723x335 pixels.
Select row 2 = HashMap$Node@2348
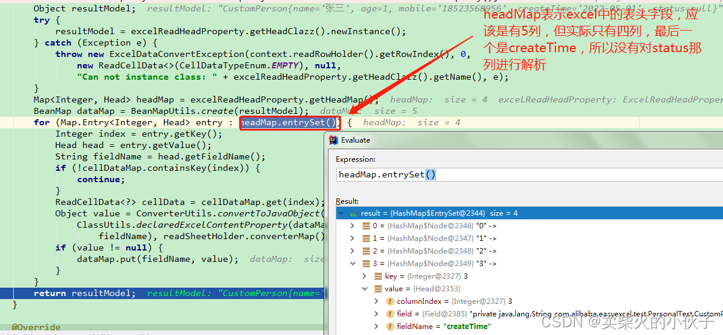coord(529,251)
